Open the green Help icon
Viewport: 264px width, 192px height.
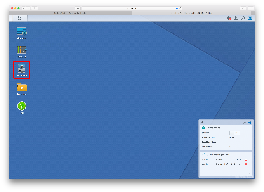coord(21,106)
